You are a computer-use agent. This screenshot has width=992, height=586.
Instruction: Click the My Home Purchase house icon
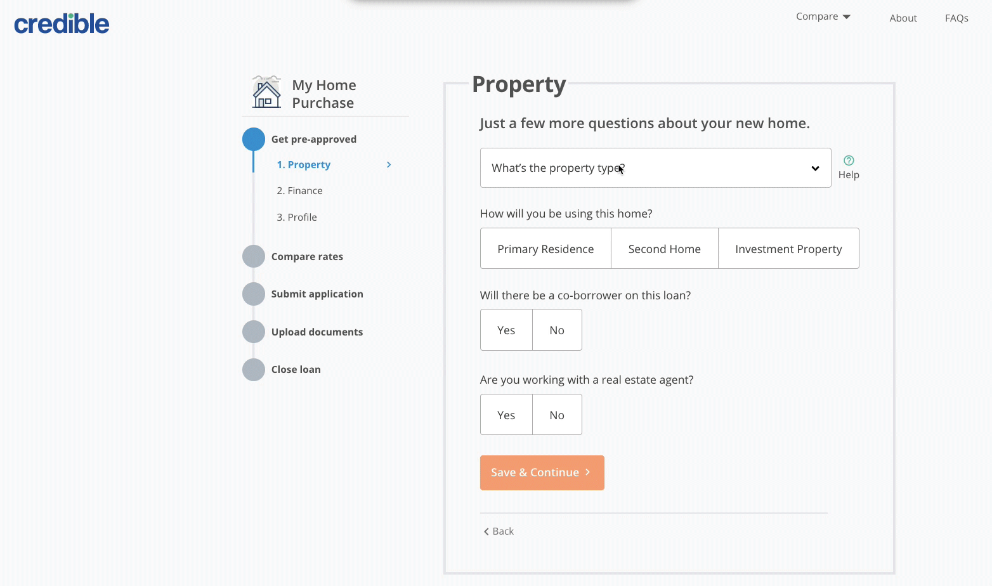point(266,93)
